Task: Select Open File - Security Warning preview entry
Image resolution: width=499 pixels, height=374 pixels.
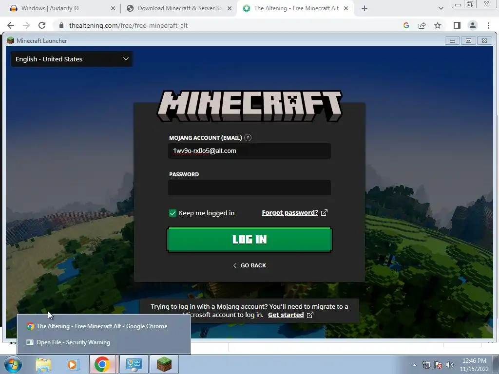Action: (104, 342)
